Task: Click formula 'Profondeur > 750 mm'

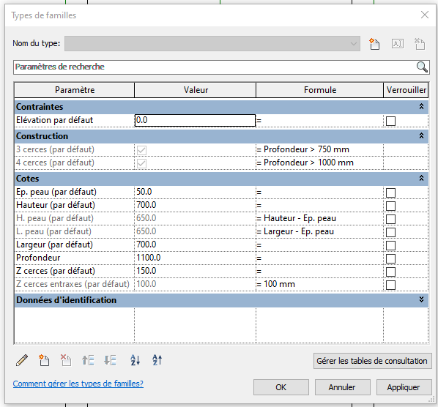Action: 306,149
